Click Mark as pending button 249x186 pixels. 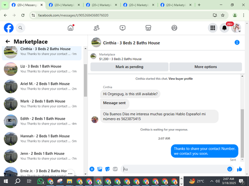[129, 67]
